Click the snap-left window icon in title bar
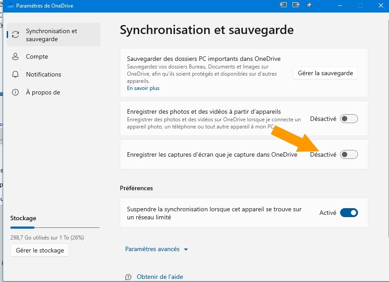This screenshot has height=282, width=389. (x=283, y=5)
